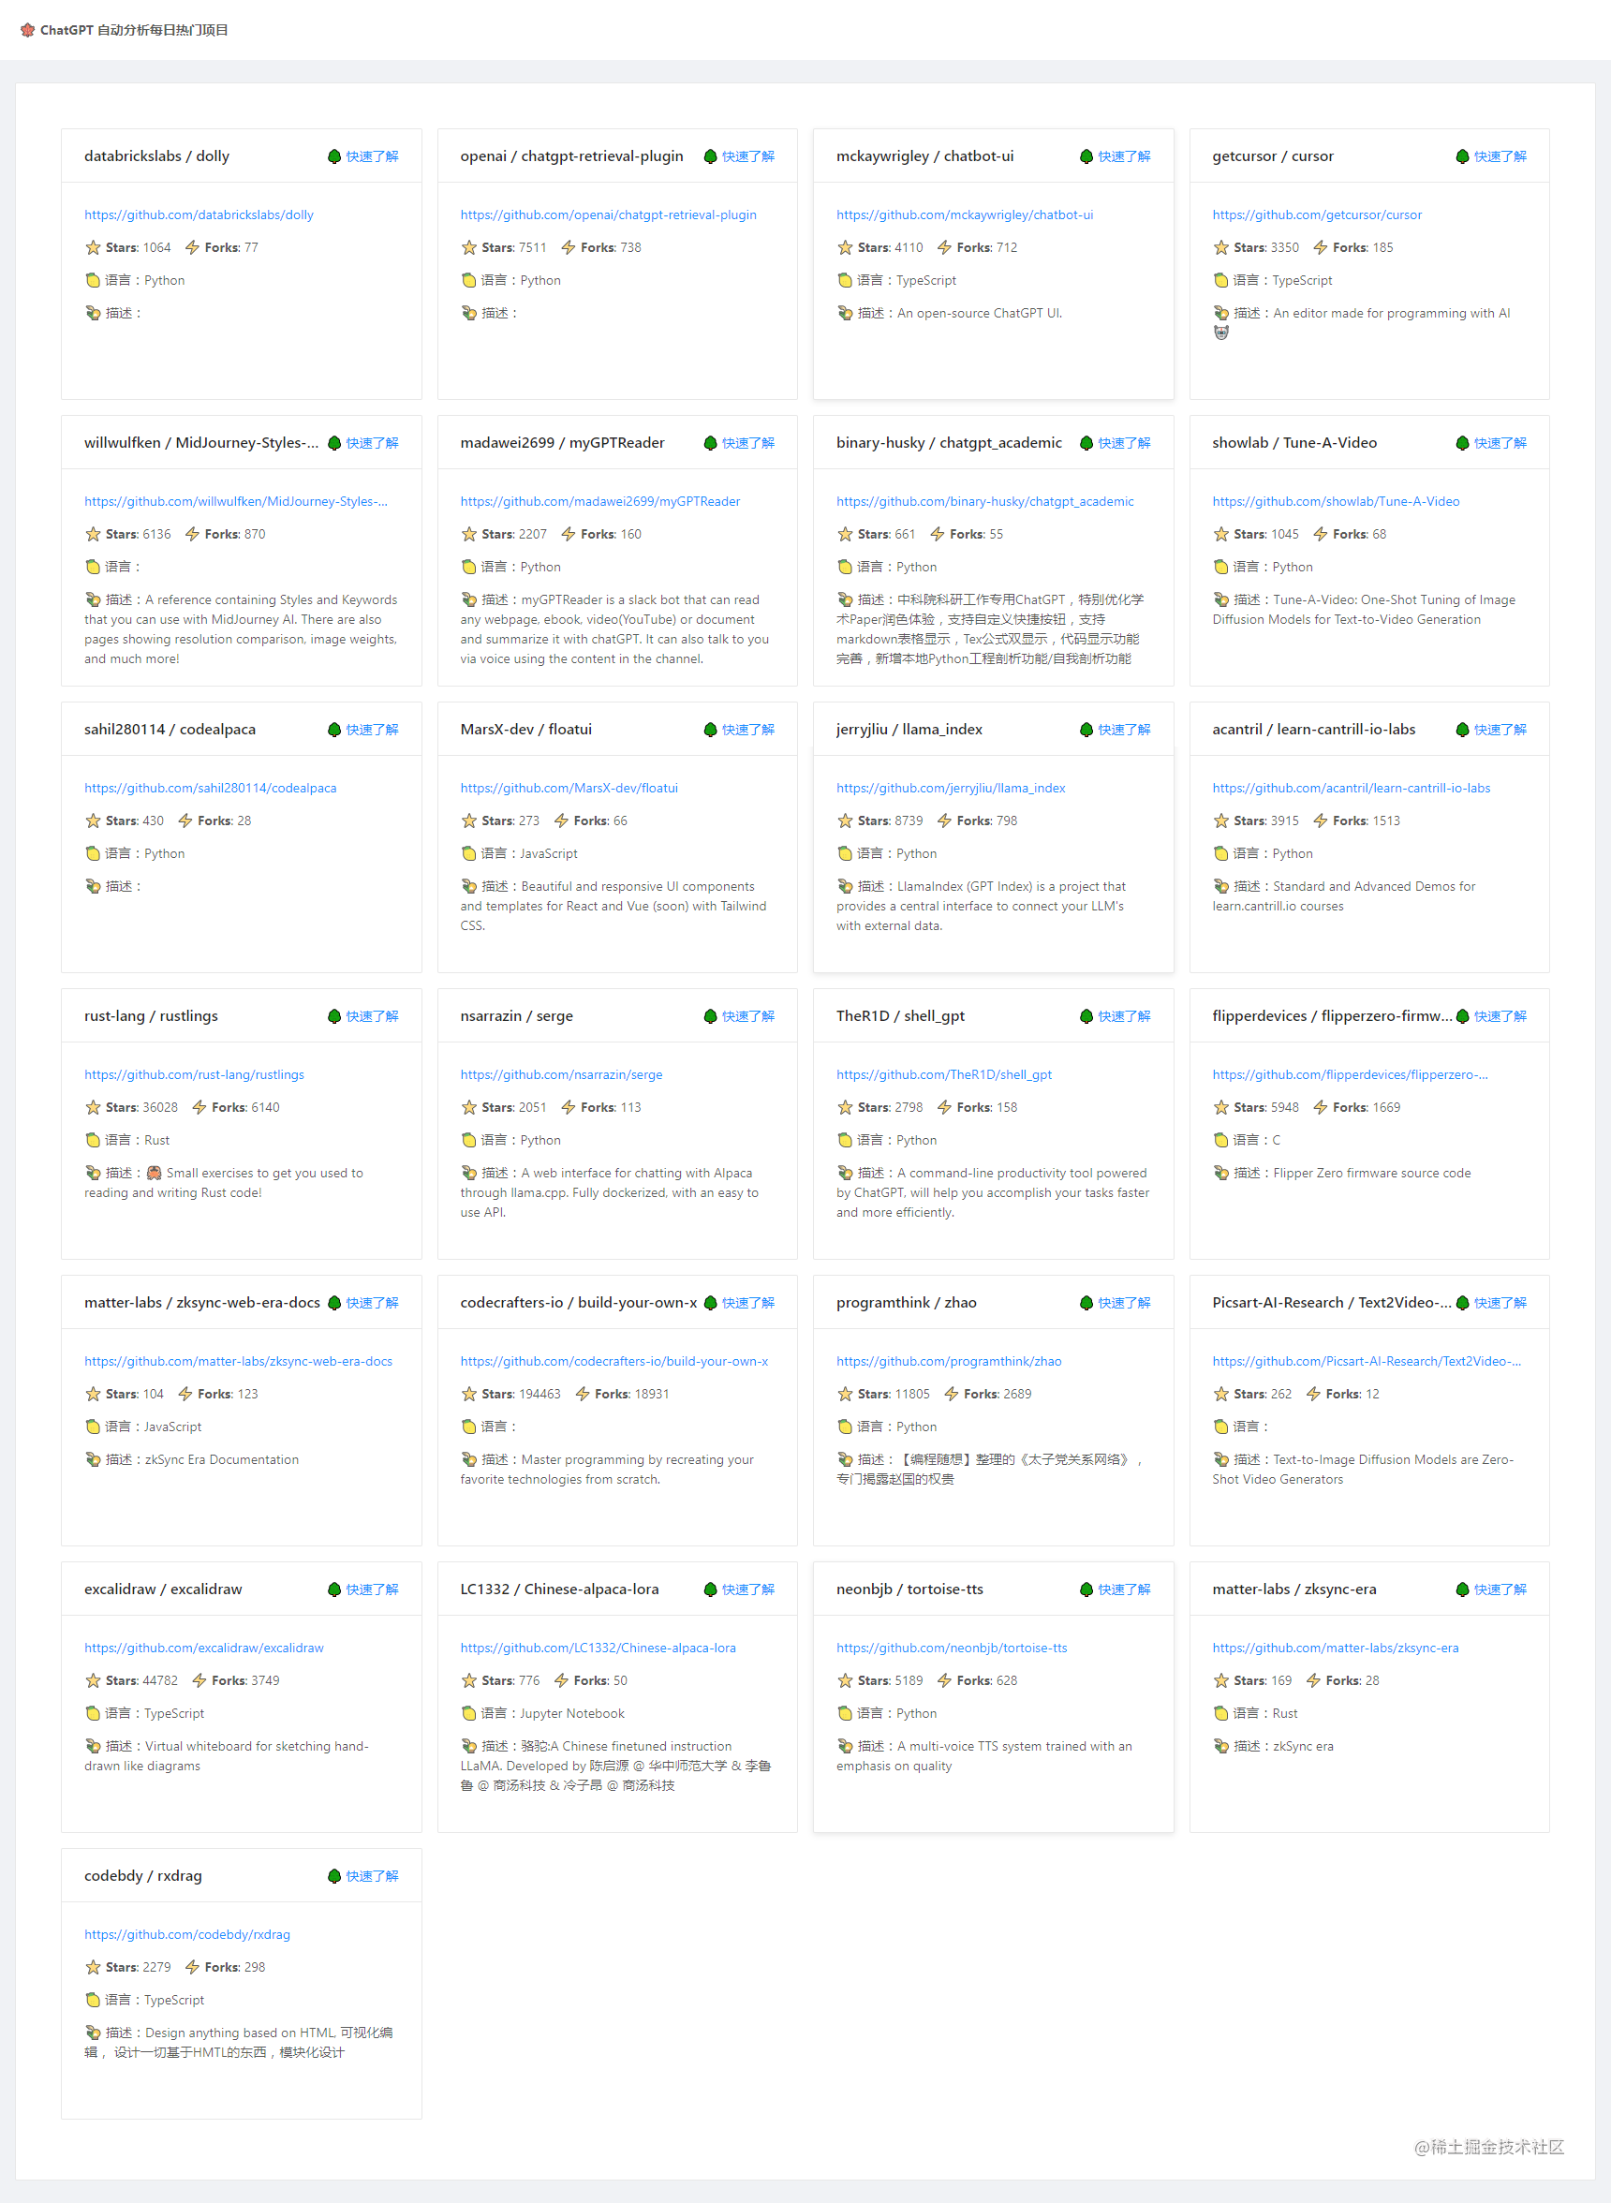Click description icon in TheR1D shell_gpt card
Viewport: 1611px width, 2203px height.
click(845, 1174)
